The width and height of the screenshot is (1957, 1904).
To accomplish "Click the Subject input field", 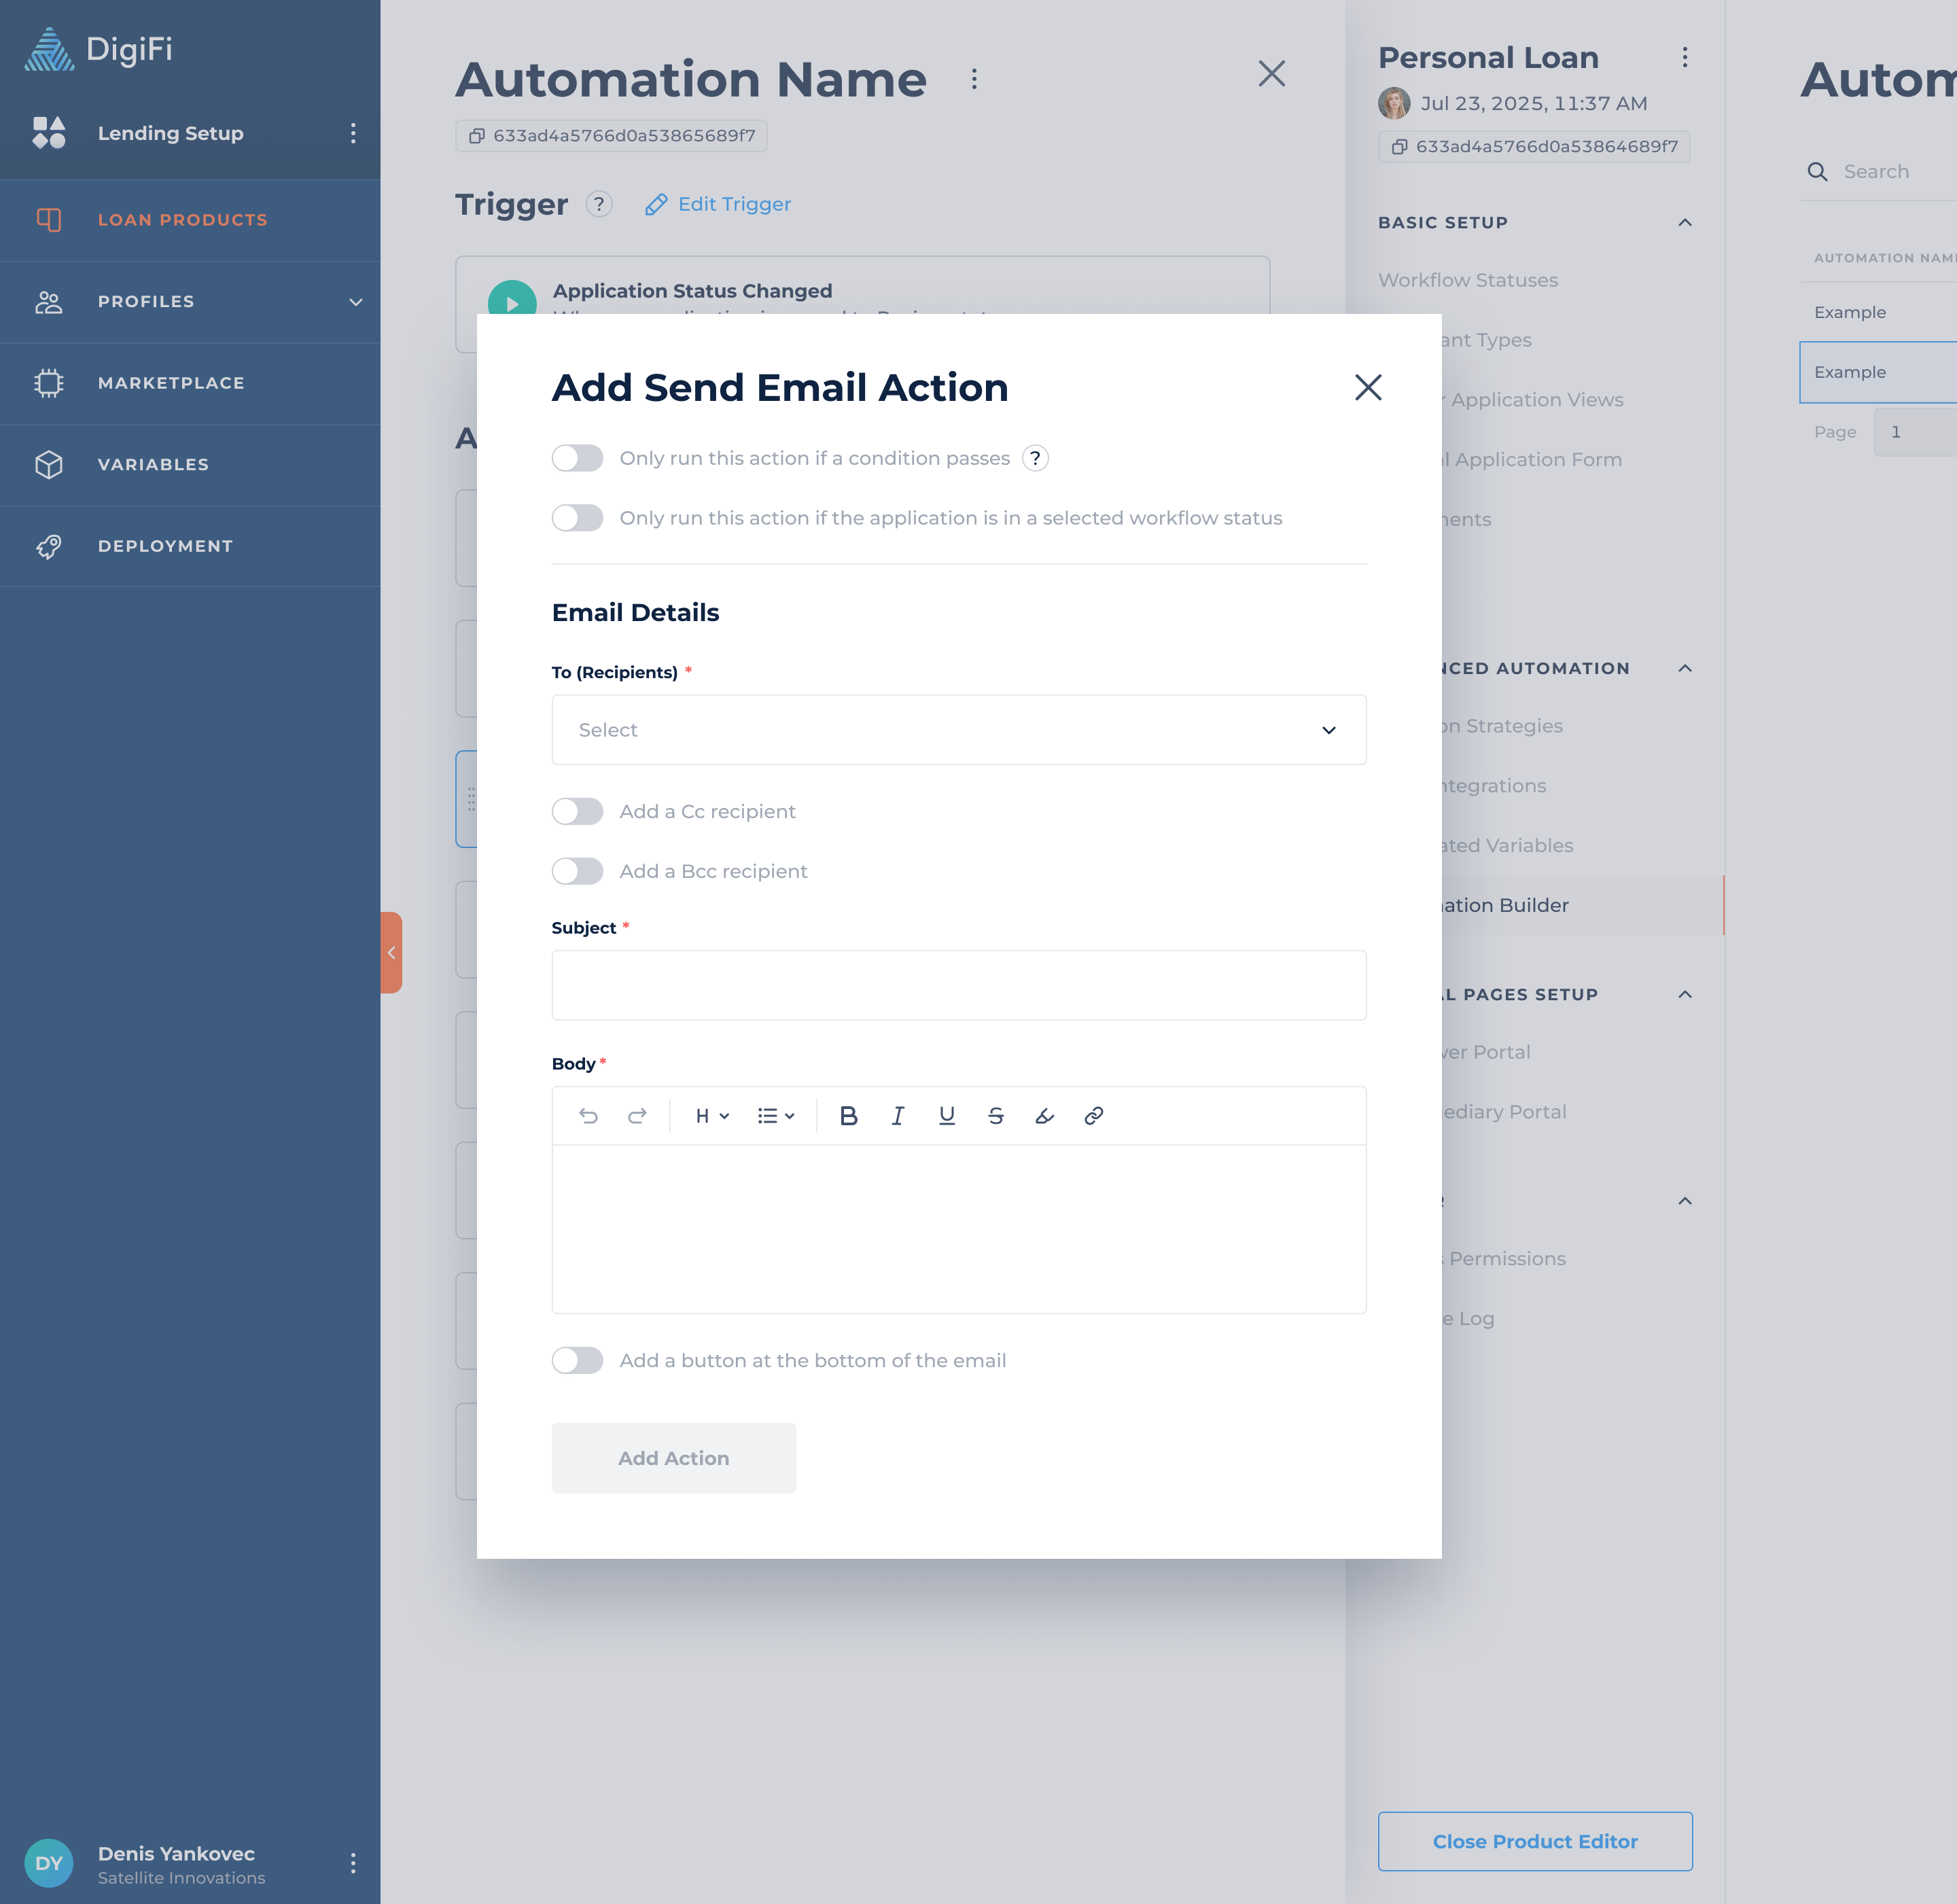I will [958, 985].
